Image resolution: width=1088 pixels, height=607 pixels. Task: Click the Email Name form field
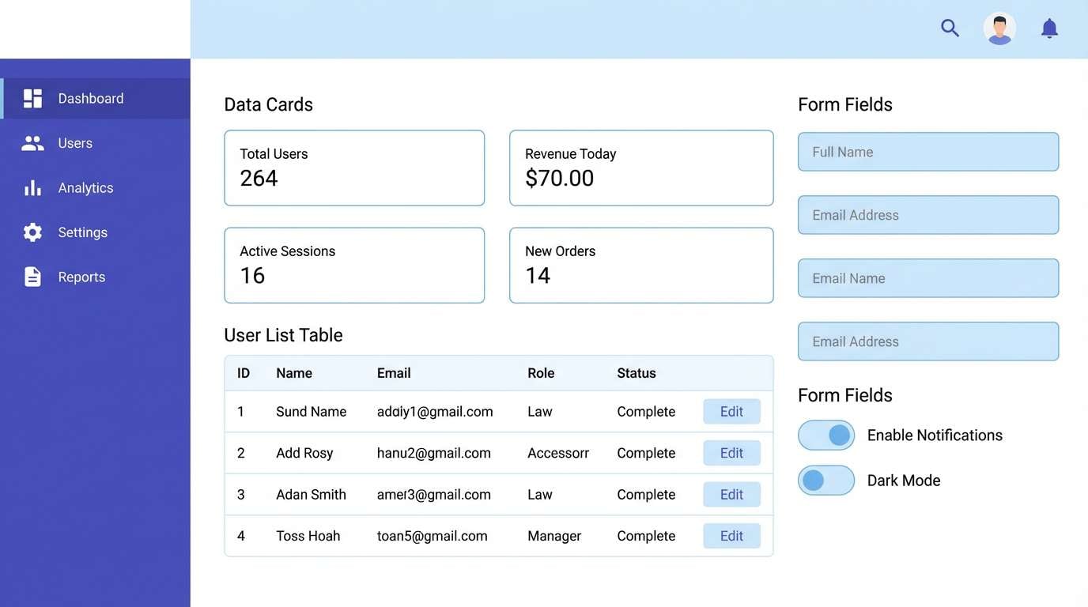928,277
